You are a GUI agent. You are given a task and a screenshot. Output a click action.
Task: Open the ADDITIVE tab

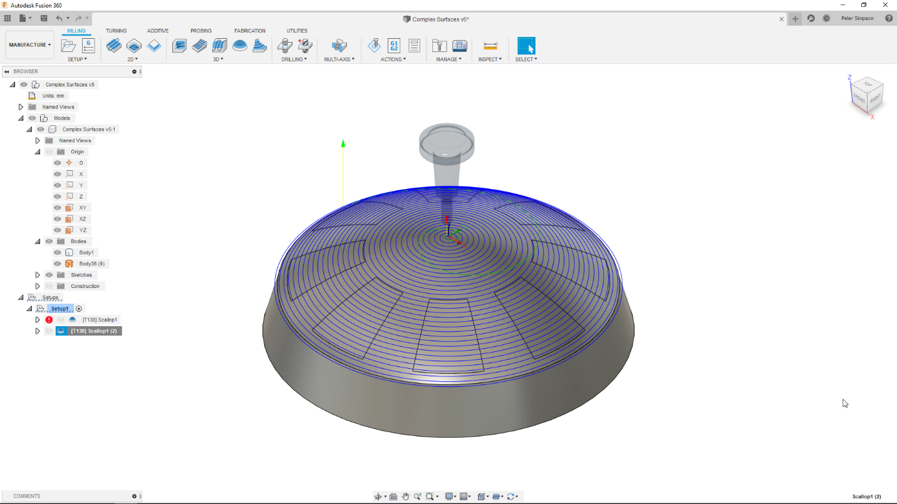158,31
